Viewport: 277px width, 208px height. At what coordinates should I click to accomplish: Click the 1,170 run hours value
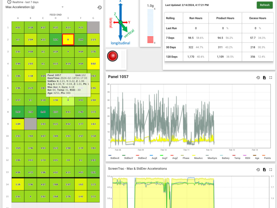pyautogui.click(x=191, y=57)
